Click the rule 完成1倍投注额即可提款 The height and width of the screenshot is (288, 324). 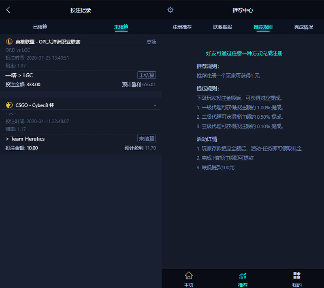pyautogui.click(x=225, y=158)
